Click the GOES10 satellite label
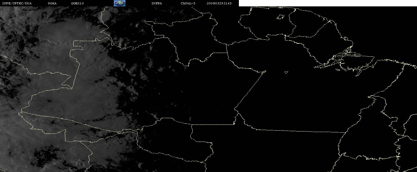Image resolution: width=417 pixels, height=172 pixels. coord(77,3)
